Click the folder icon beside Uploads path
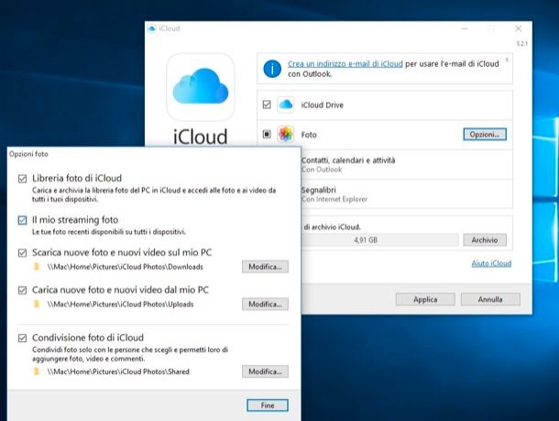This screenshot has width=559, height=421. pyautogui.click(x=38, y=304)
